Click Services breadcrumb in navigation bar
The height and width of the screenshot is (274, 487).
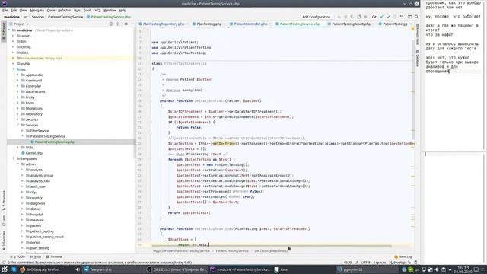[x=38, y=17]
